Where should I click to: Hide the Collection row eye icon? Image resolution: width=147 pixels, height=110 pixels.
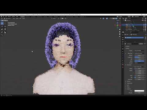tap(144, 20)
